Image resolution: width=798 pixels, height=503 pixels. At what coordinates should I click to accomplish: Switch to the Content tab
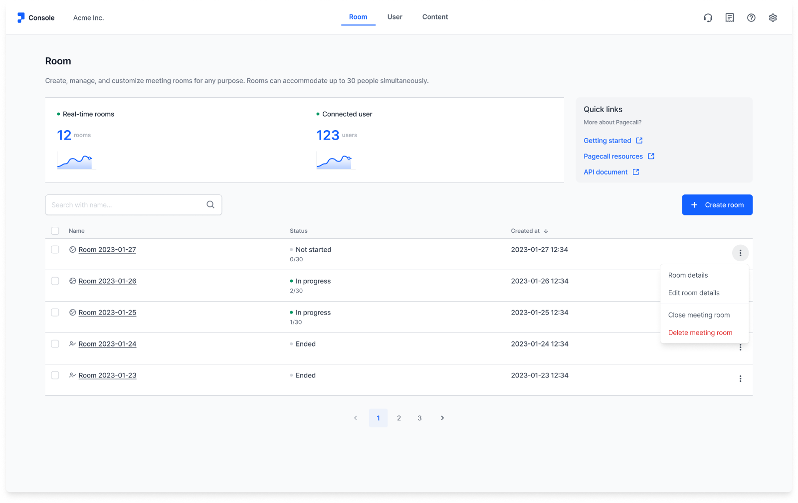pos(435,17)
